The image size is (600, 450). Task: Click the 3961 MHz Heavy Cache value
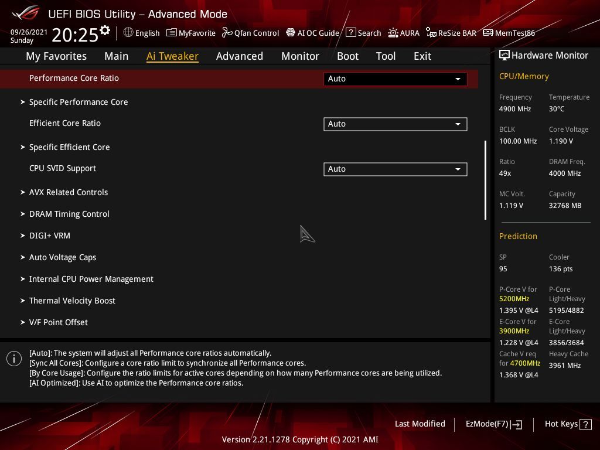[565, 366]
